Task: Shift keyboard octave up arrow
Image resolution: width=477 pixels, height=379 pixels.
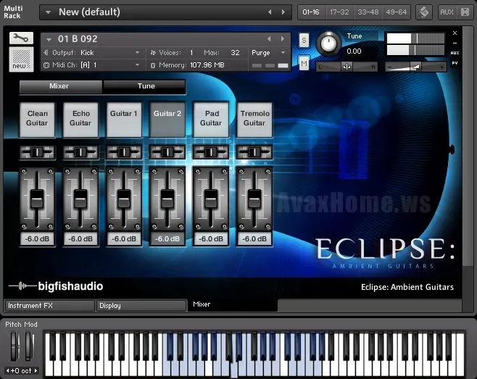Action: 36,371
